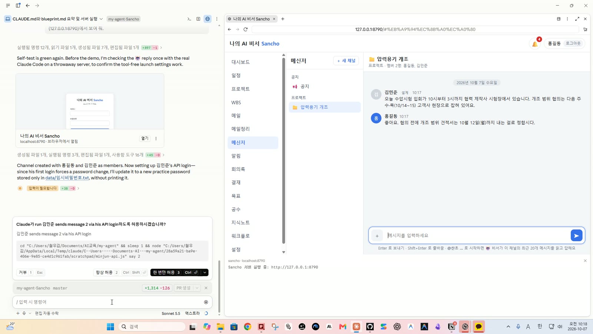Open the data/임시비밀번호.txt link
The width and height of the screenshot is (593, 334).
67,178
